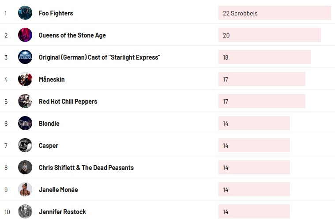Select the 20 scrobbles bar for Queens

point(269,35)
